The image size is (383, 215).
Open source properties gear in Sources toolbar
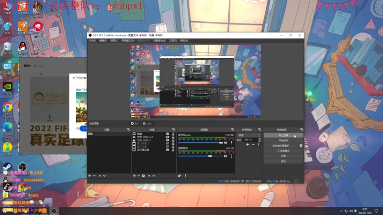point(143,176)
